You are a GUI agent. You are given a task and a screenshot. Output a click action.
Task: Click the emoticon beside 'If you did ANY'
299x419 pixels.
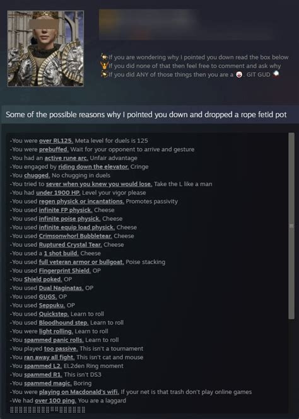tap(104, 74)
